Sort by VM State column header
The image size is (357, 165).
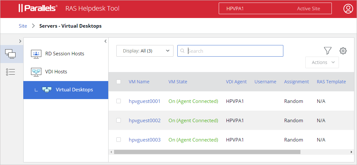click(x=178, y=82)
